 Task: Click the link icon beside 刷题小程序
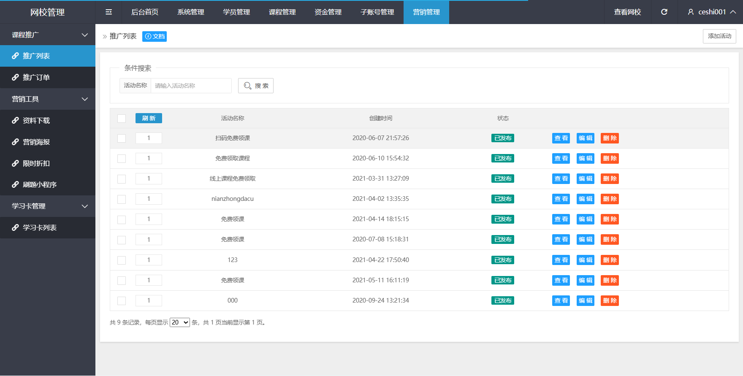[15, 184]
